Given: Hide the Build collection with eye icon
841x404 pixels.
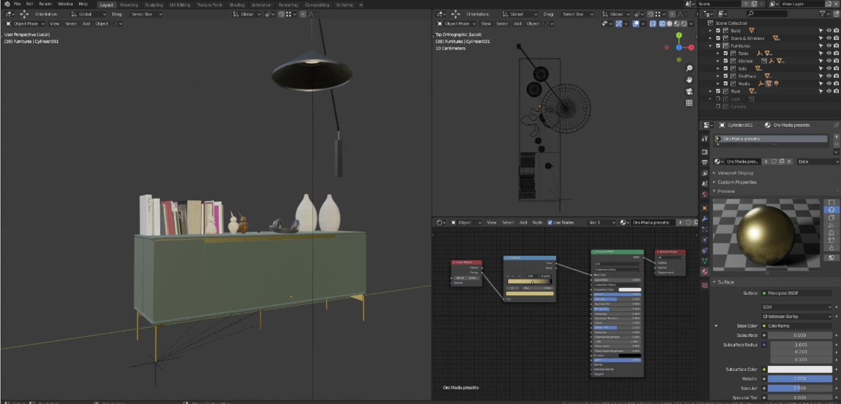Looking at the screenshot, I should pos(828,31).
